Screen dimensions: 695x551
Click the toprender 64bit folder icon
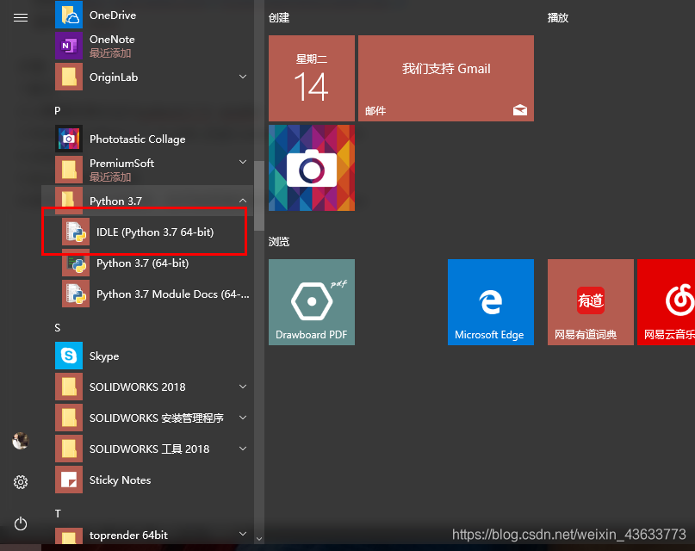click(x=69, y=536)
